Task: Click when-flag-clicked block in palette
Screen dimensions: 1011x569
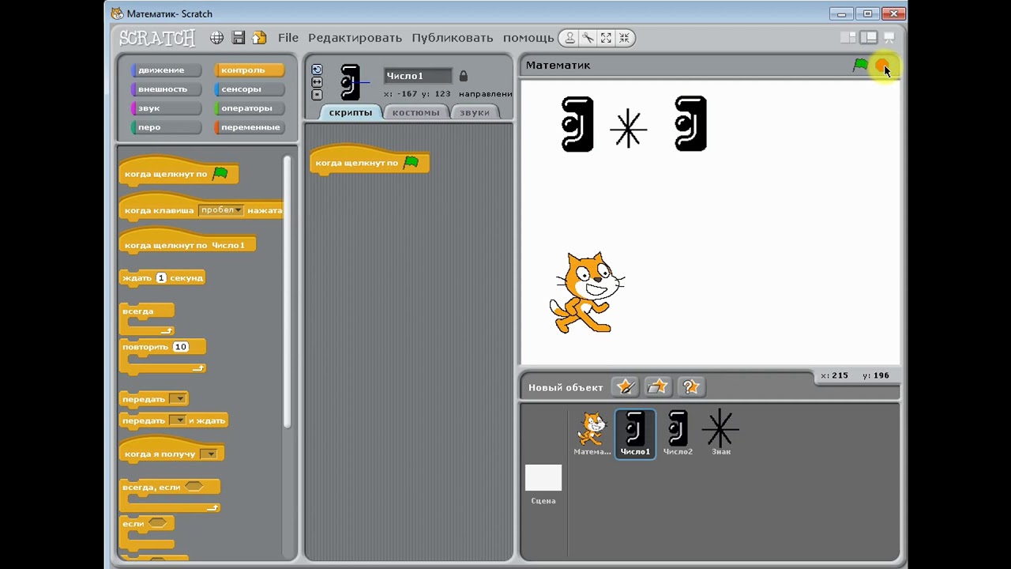Action: click(x=179, y=171)
